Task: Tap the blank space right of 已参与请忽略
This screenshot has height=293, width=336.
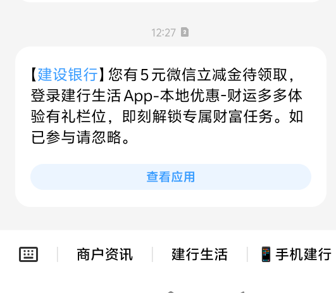Action: 216,137
